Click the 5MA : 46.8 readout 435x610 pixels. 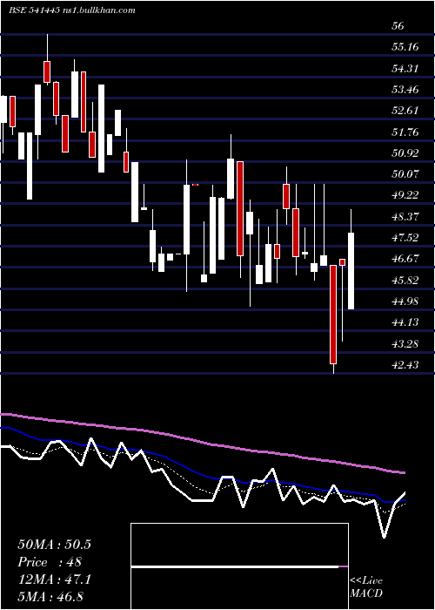click(50, 596)
